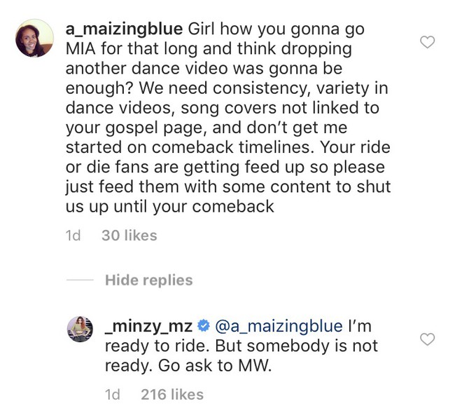This screenshot has width=462, height=415.
Task: View who liked via 216 likes
Action: (172, 395)
